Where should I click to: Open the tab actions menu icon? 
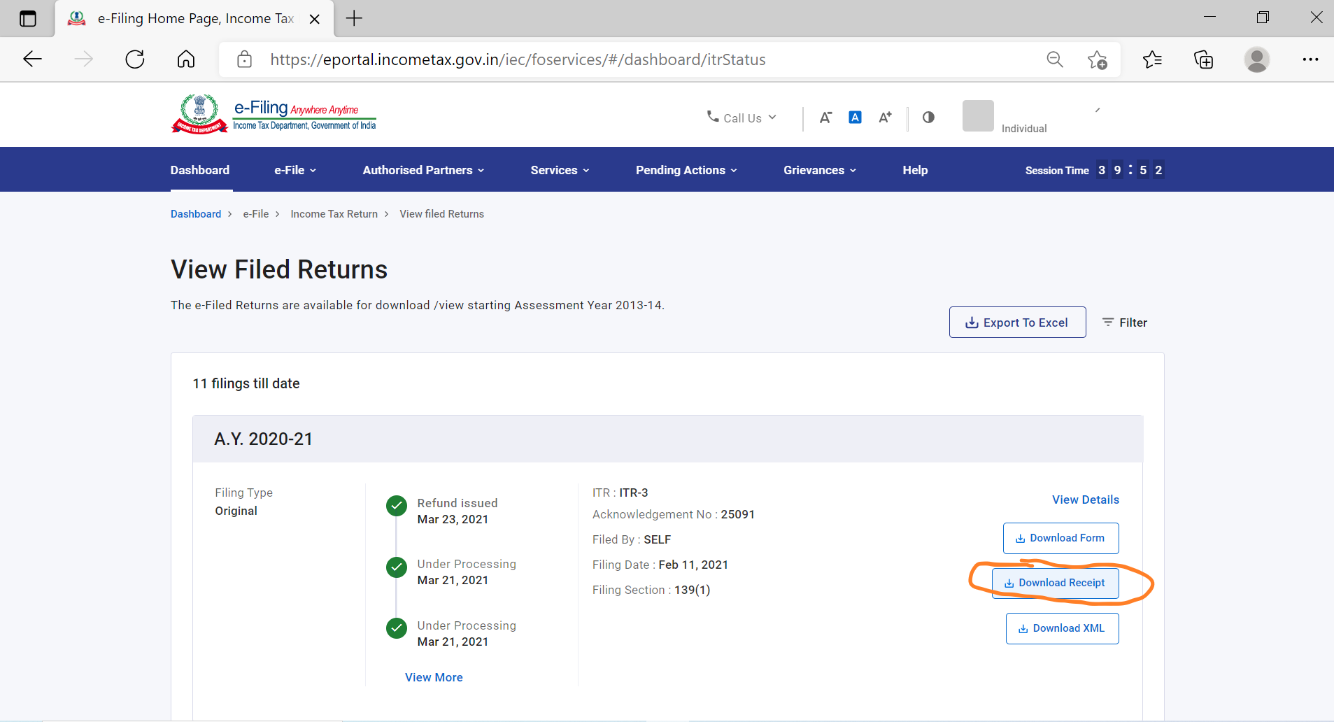coord(28,19)
